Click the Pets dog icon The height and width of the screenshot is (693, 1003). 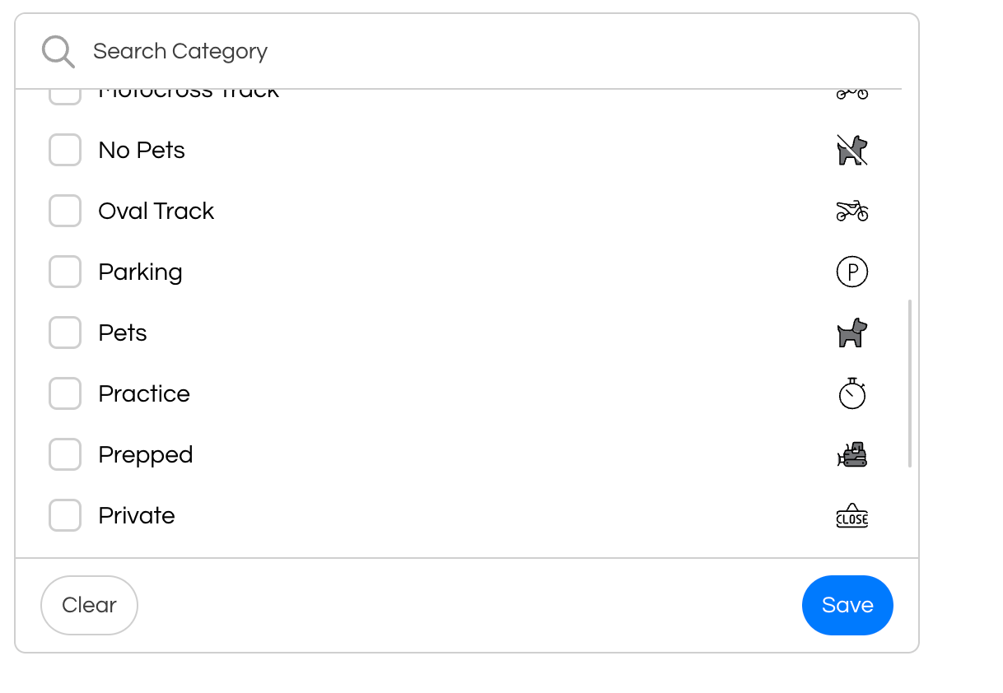coord(851,333)
